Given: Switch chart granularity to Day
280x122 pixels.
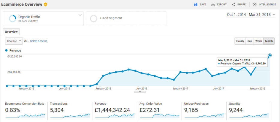Looking at the screenshot, I should (249, 41).
